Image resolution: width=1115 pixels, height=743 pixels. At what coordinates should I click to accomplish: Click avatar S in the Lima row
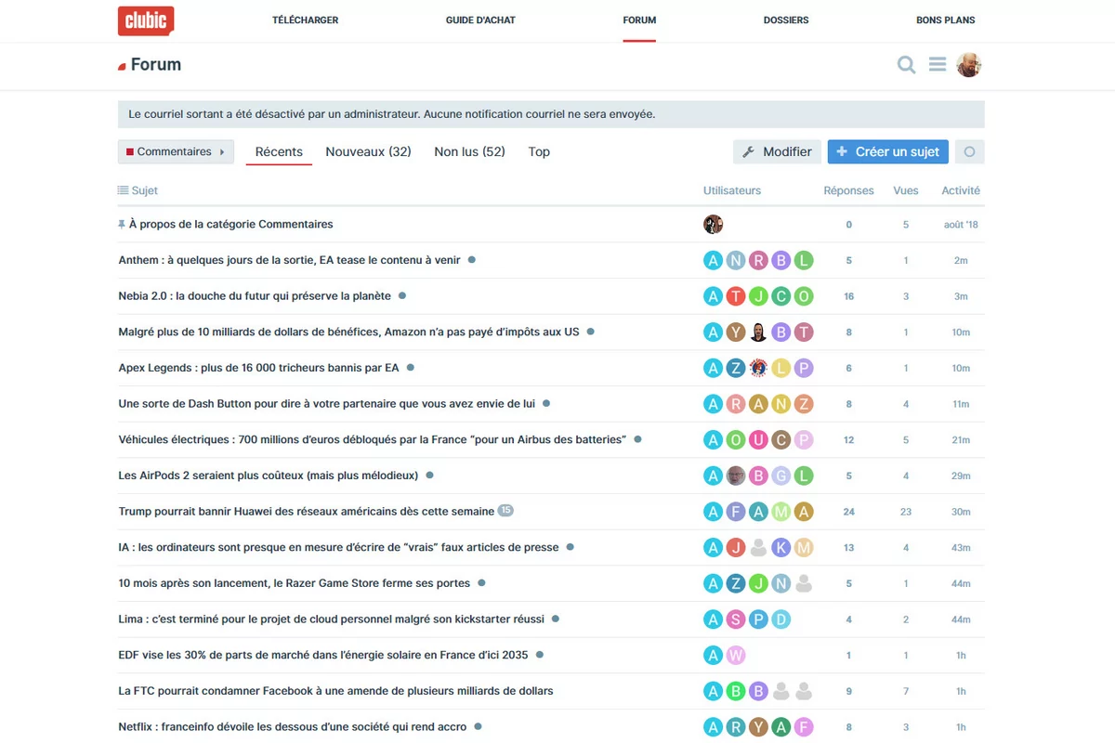tap(736, 619)
